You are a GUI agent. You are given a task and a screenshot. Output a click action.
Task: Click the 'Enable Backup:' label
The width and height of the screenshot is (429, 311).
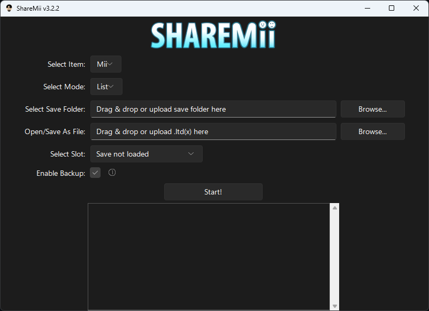[61, 173]
